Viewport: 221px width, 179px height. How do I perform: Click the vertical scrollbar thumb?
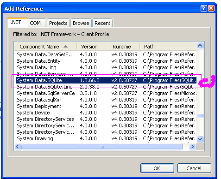tap(200, 116)
